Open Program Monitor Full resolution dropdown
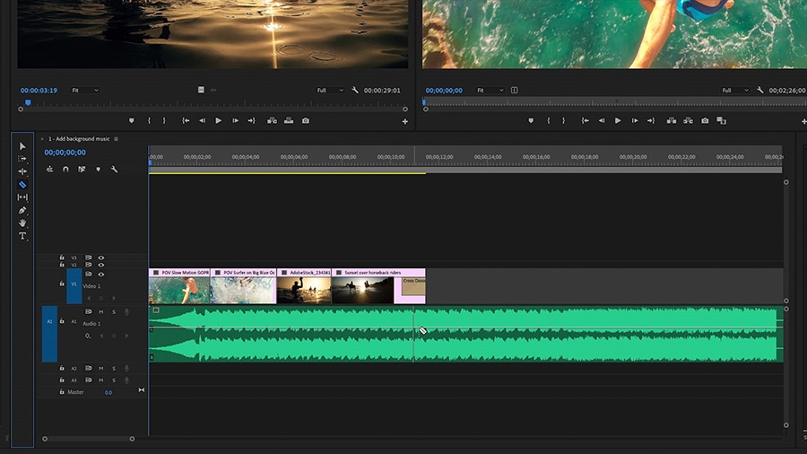Viewport: 807px width, 454px height. click(x=735, y=90)
